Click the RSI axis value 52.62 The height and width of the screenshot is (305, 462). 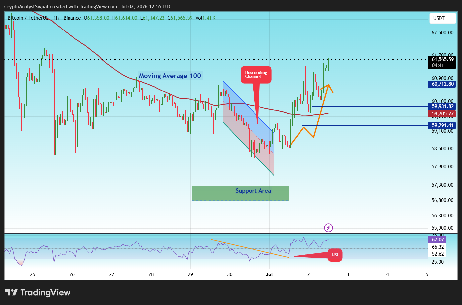[438, 254]
